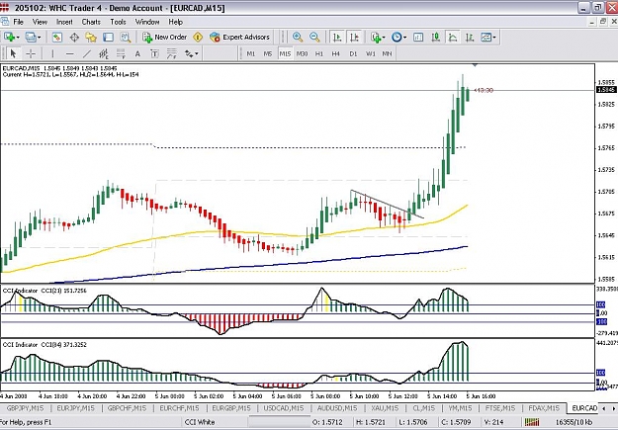Select the Cursor arrow tool
This screenshot has width=618, height=430.
13,53
